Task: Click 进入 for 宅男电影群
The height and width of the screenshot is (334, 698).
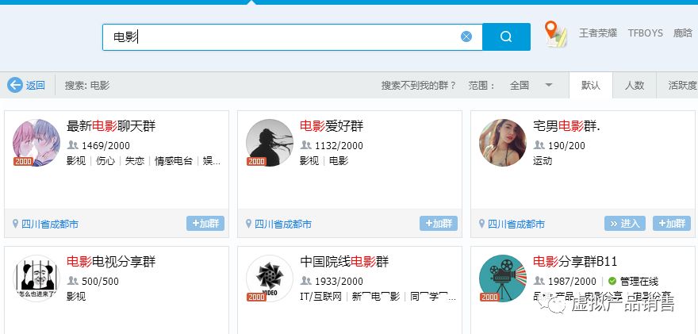Action: tap(625, 224)
